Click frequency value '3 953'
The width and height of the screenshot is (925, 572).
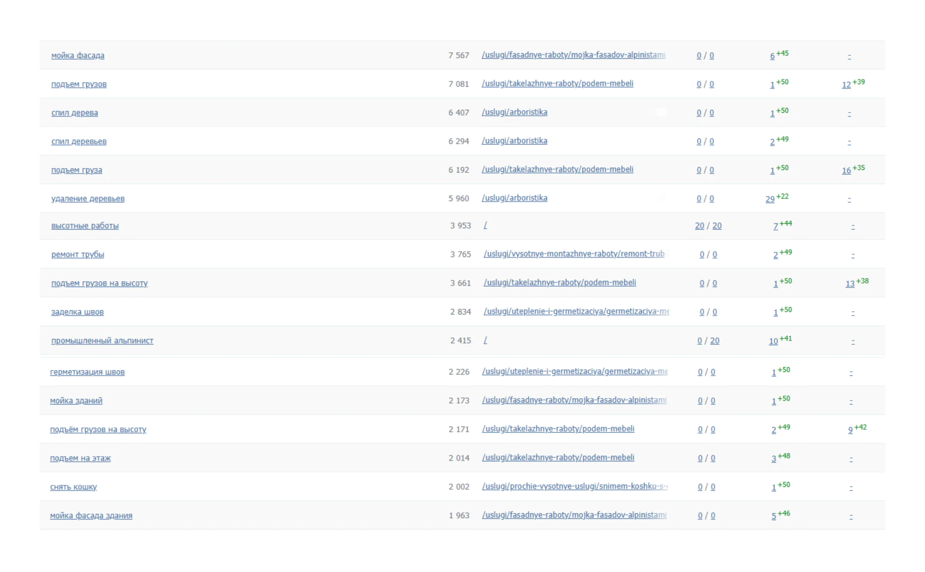point(460,226)
